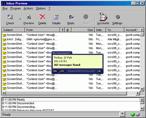Click the Check mail toolbar icon
The image size is (146, 118).
pyautogui.click(x=10, y=17)
